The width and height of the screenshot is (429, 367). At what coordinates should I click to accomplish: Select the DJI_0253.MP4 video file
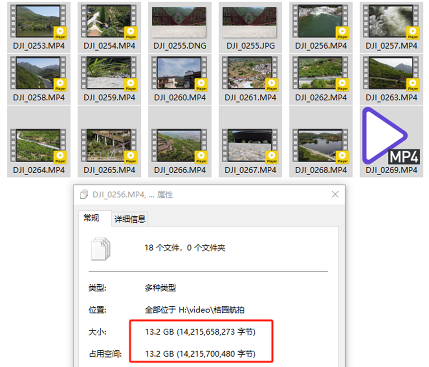tap(39, 22)
